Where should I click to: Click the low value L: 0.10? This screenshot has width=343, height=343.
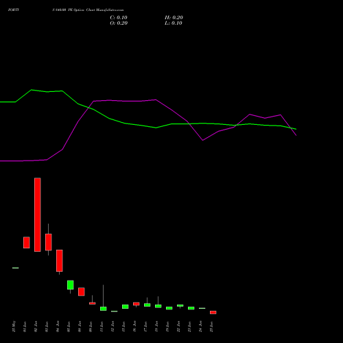coord(174,23)
